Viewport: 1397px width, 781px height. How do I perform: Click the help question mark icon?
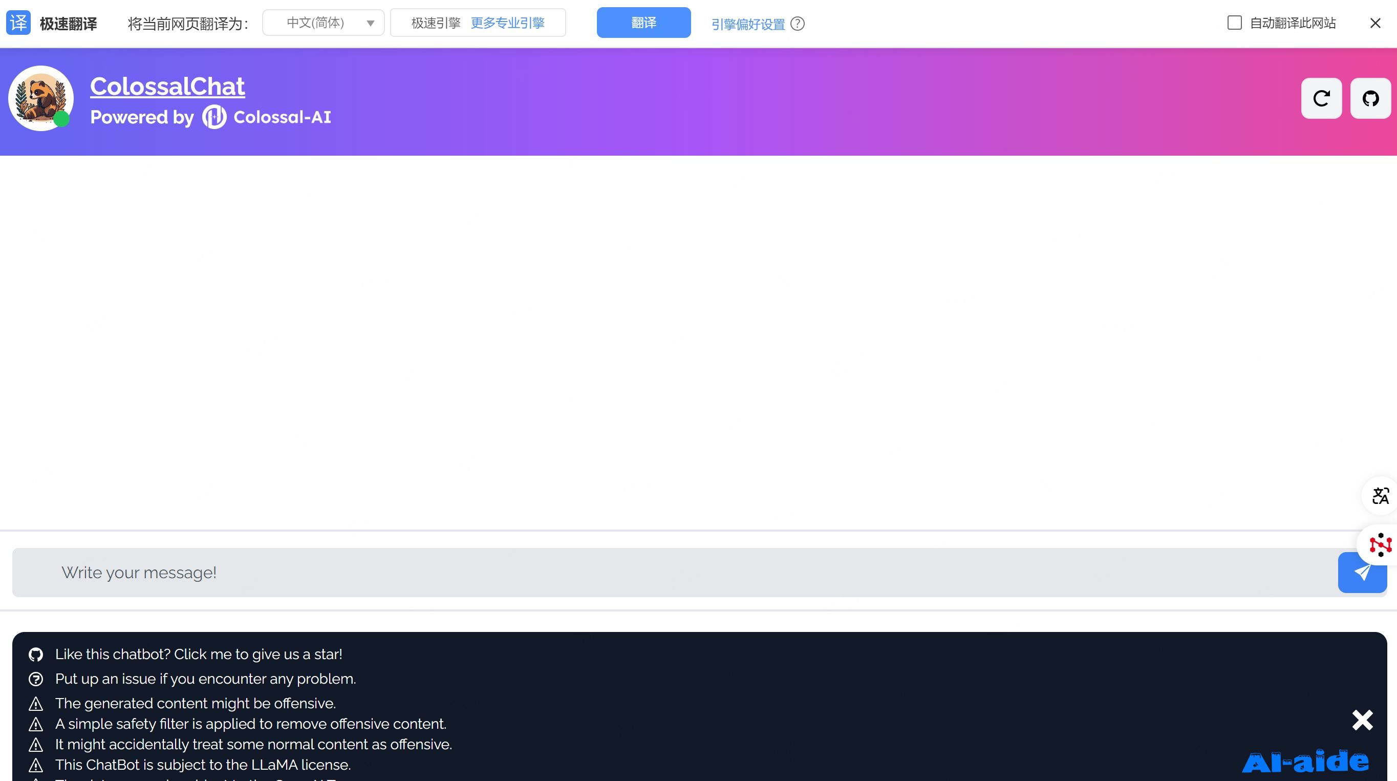pos(797,24)
